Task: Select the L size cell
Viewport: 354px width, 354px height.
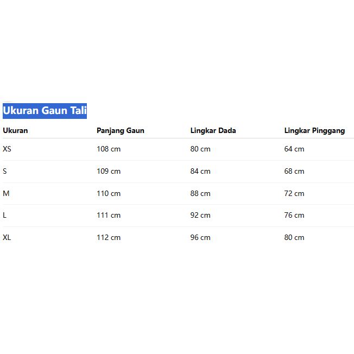Action: click(5, 215)
